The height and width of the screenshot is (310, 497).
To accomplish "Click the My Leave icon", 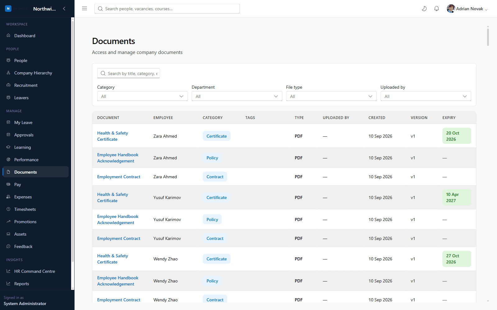I will click(x=8, y=122).
